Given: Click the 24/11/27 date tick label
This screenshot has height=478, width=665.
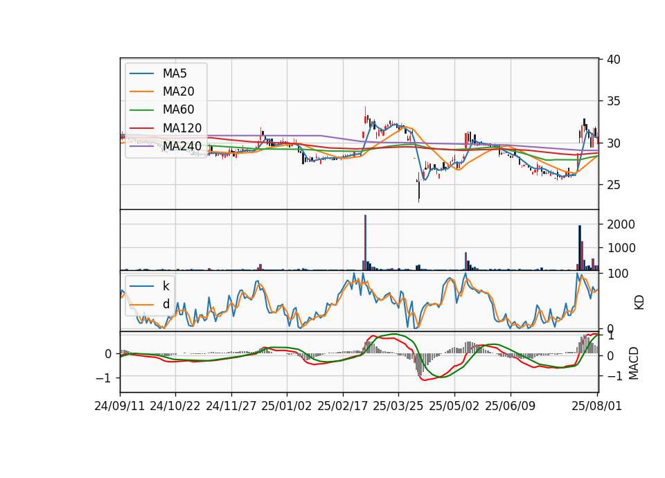Looking at the screenshot, I should tap(231, 406).
